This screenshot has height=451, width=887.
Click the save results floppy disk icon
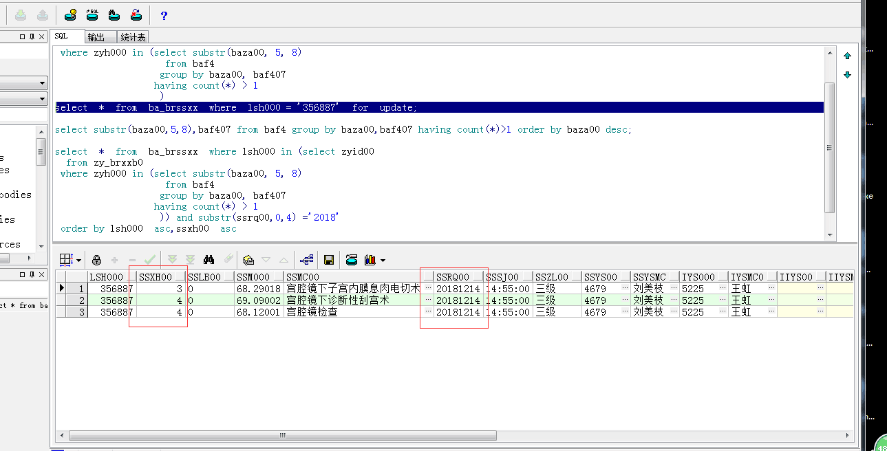point(329,260)
